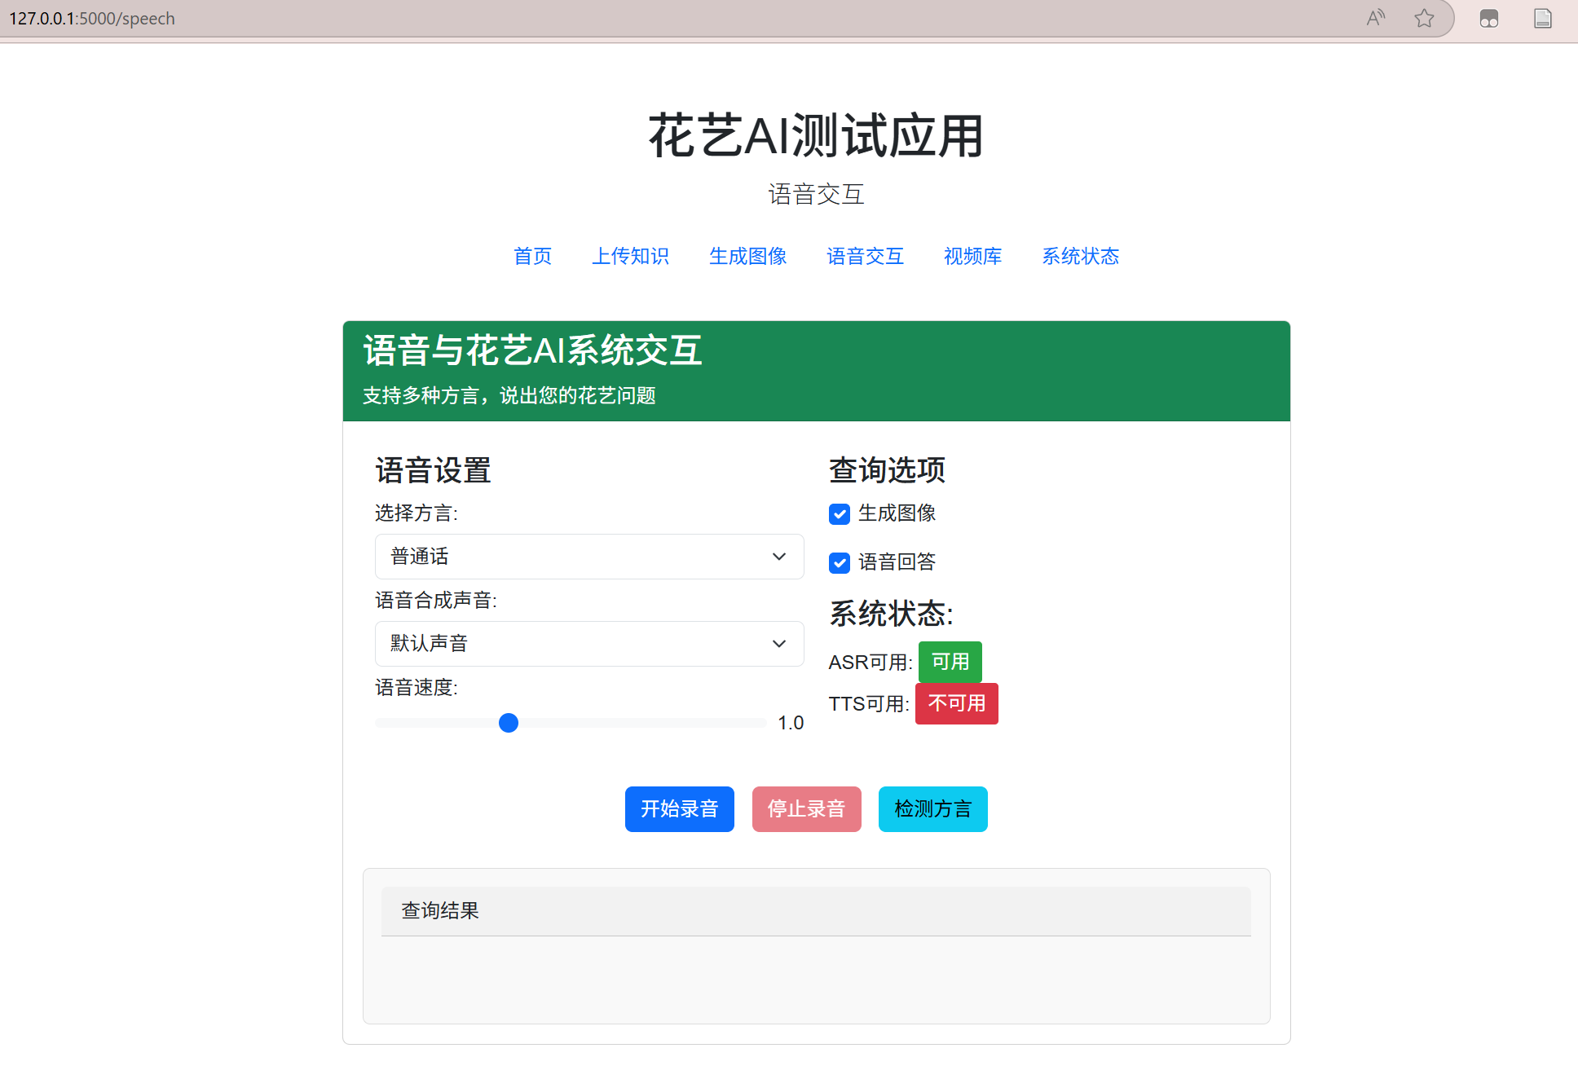The image size is (1578, 1079).
Task: Open the 系统状态 navigation link
Action: (1080, 256)
